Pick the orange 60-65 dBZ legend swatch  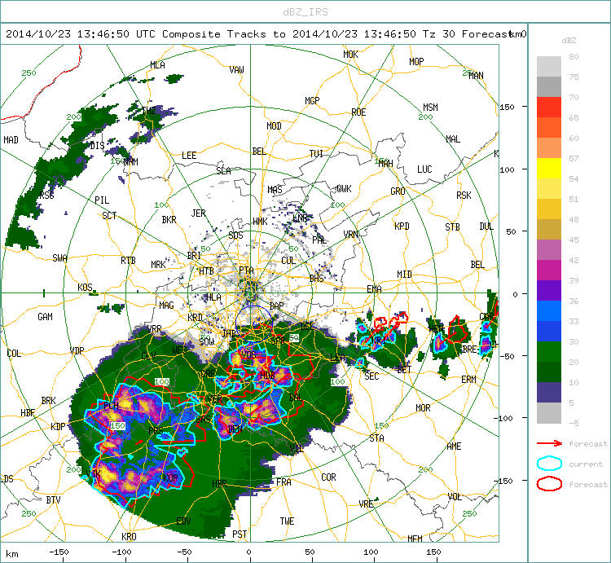[548, 127]
